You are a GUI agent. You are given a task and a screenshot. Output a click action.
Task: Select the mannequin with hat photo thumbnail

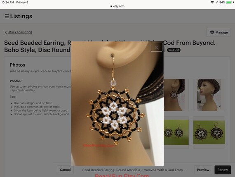pyautogui.click(x=209, y=95)
